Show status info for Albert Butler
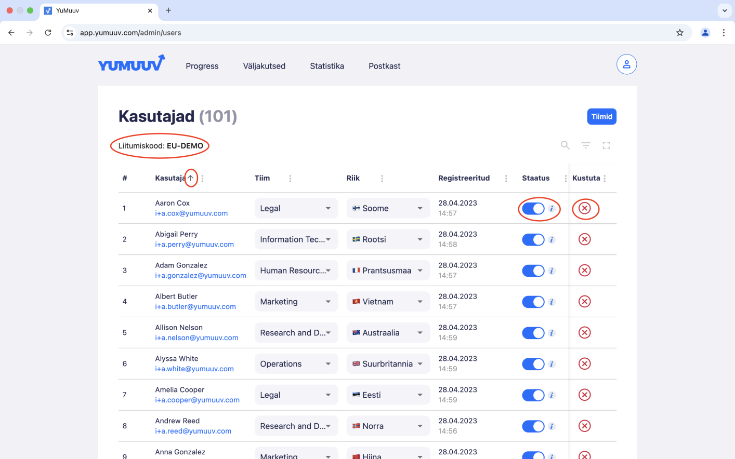 552,302
